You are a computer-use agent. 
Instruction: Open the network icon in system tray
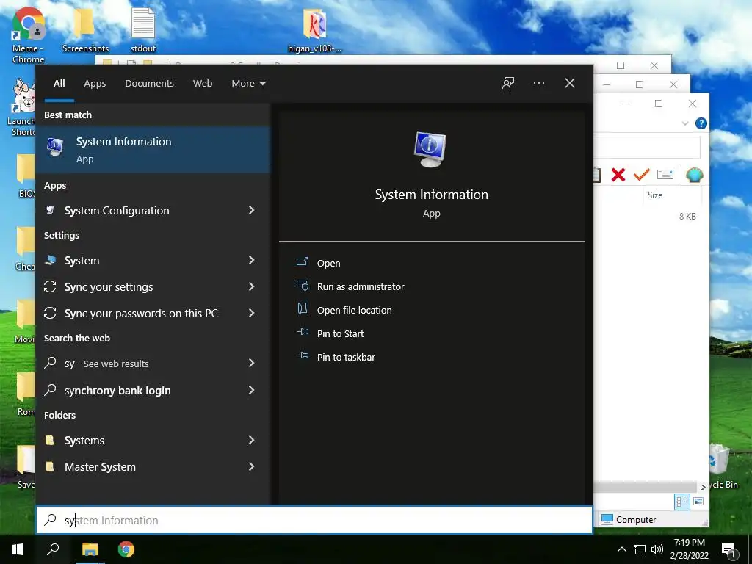(640, 549)
